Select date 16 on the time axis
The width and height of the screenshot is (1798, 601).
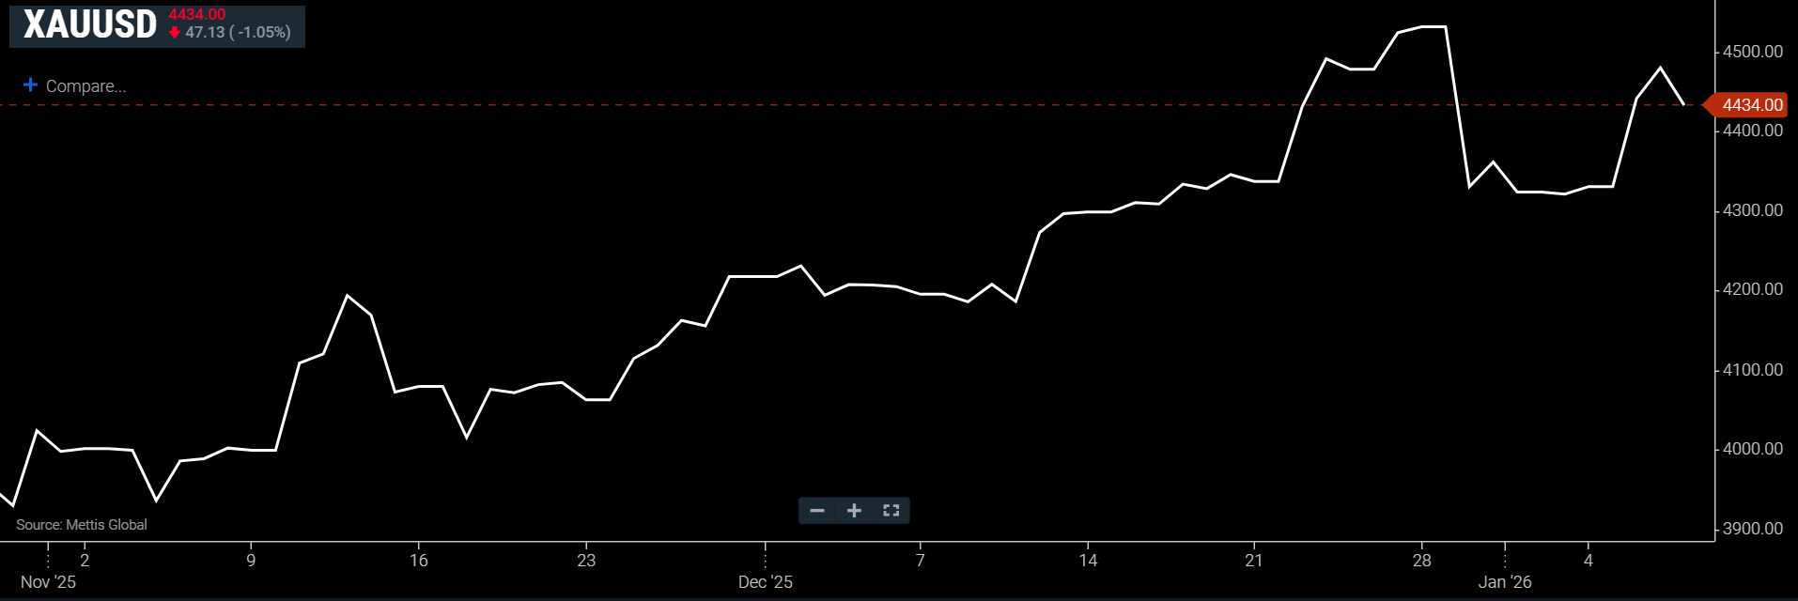(x=418, y=561)
